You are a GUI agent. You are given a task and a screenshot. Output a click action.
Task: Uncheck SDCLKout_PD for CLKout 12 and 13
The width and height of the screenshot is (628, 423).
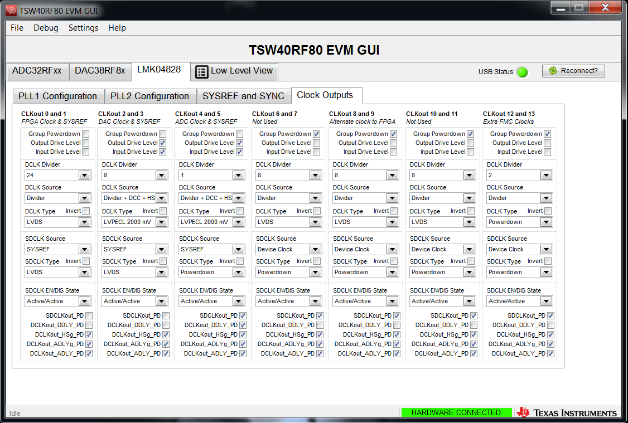[x=550, y=315]
